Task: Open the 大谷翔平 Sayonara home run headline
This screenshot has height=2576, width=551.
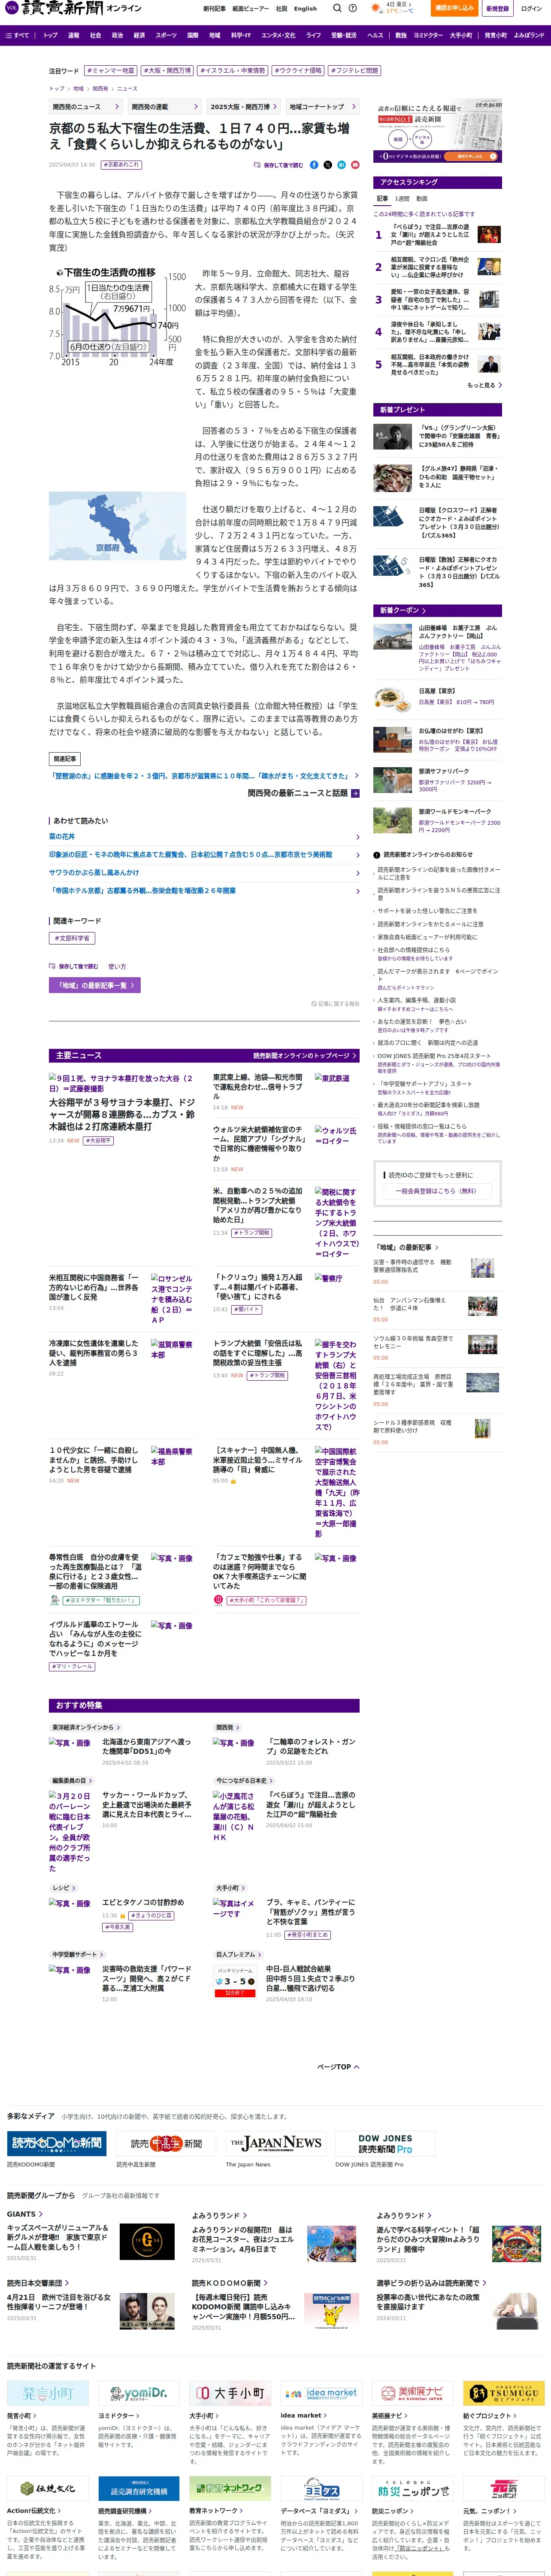Action: coord(122,1115)
